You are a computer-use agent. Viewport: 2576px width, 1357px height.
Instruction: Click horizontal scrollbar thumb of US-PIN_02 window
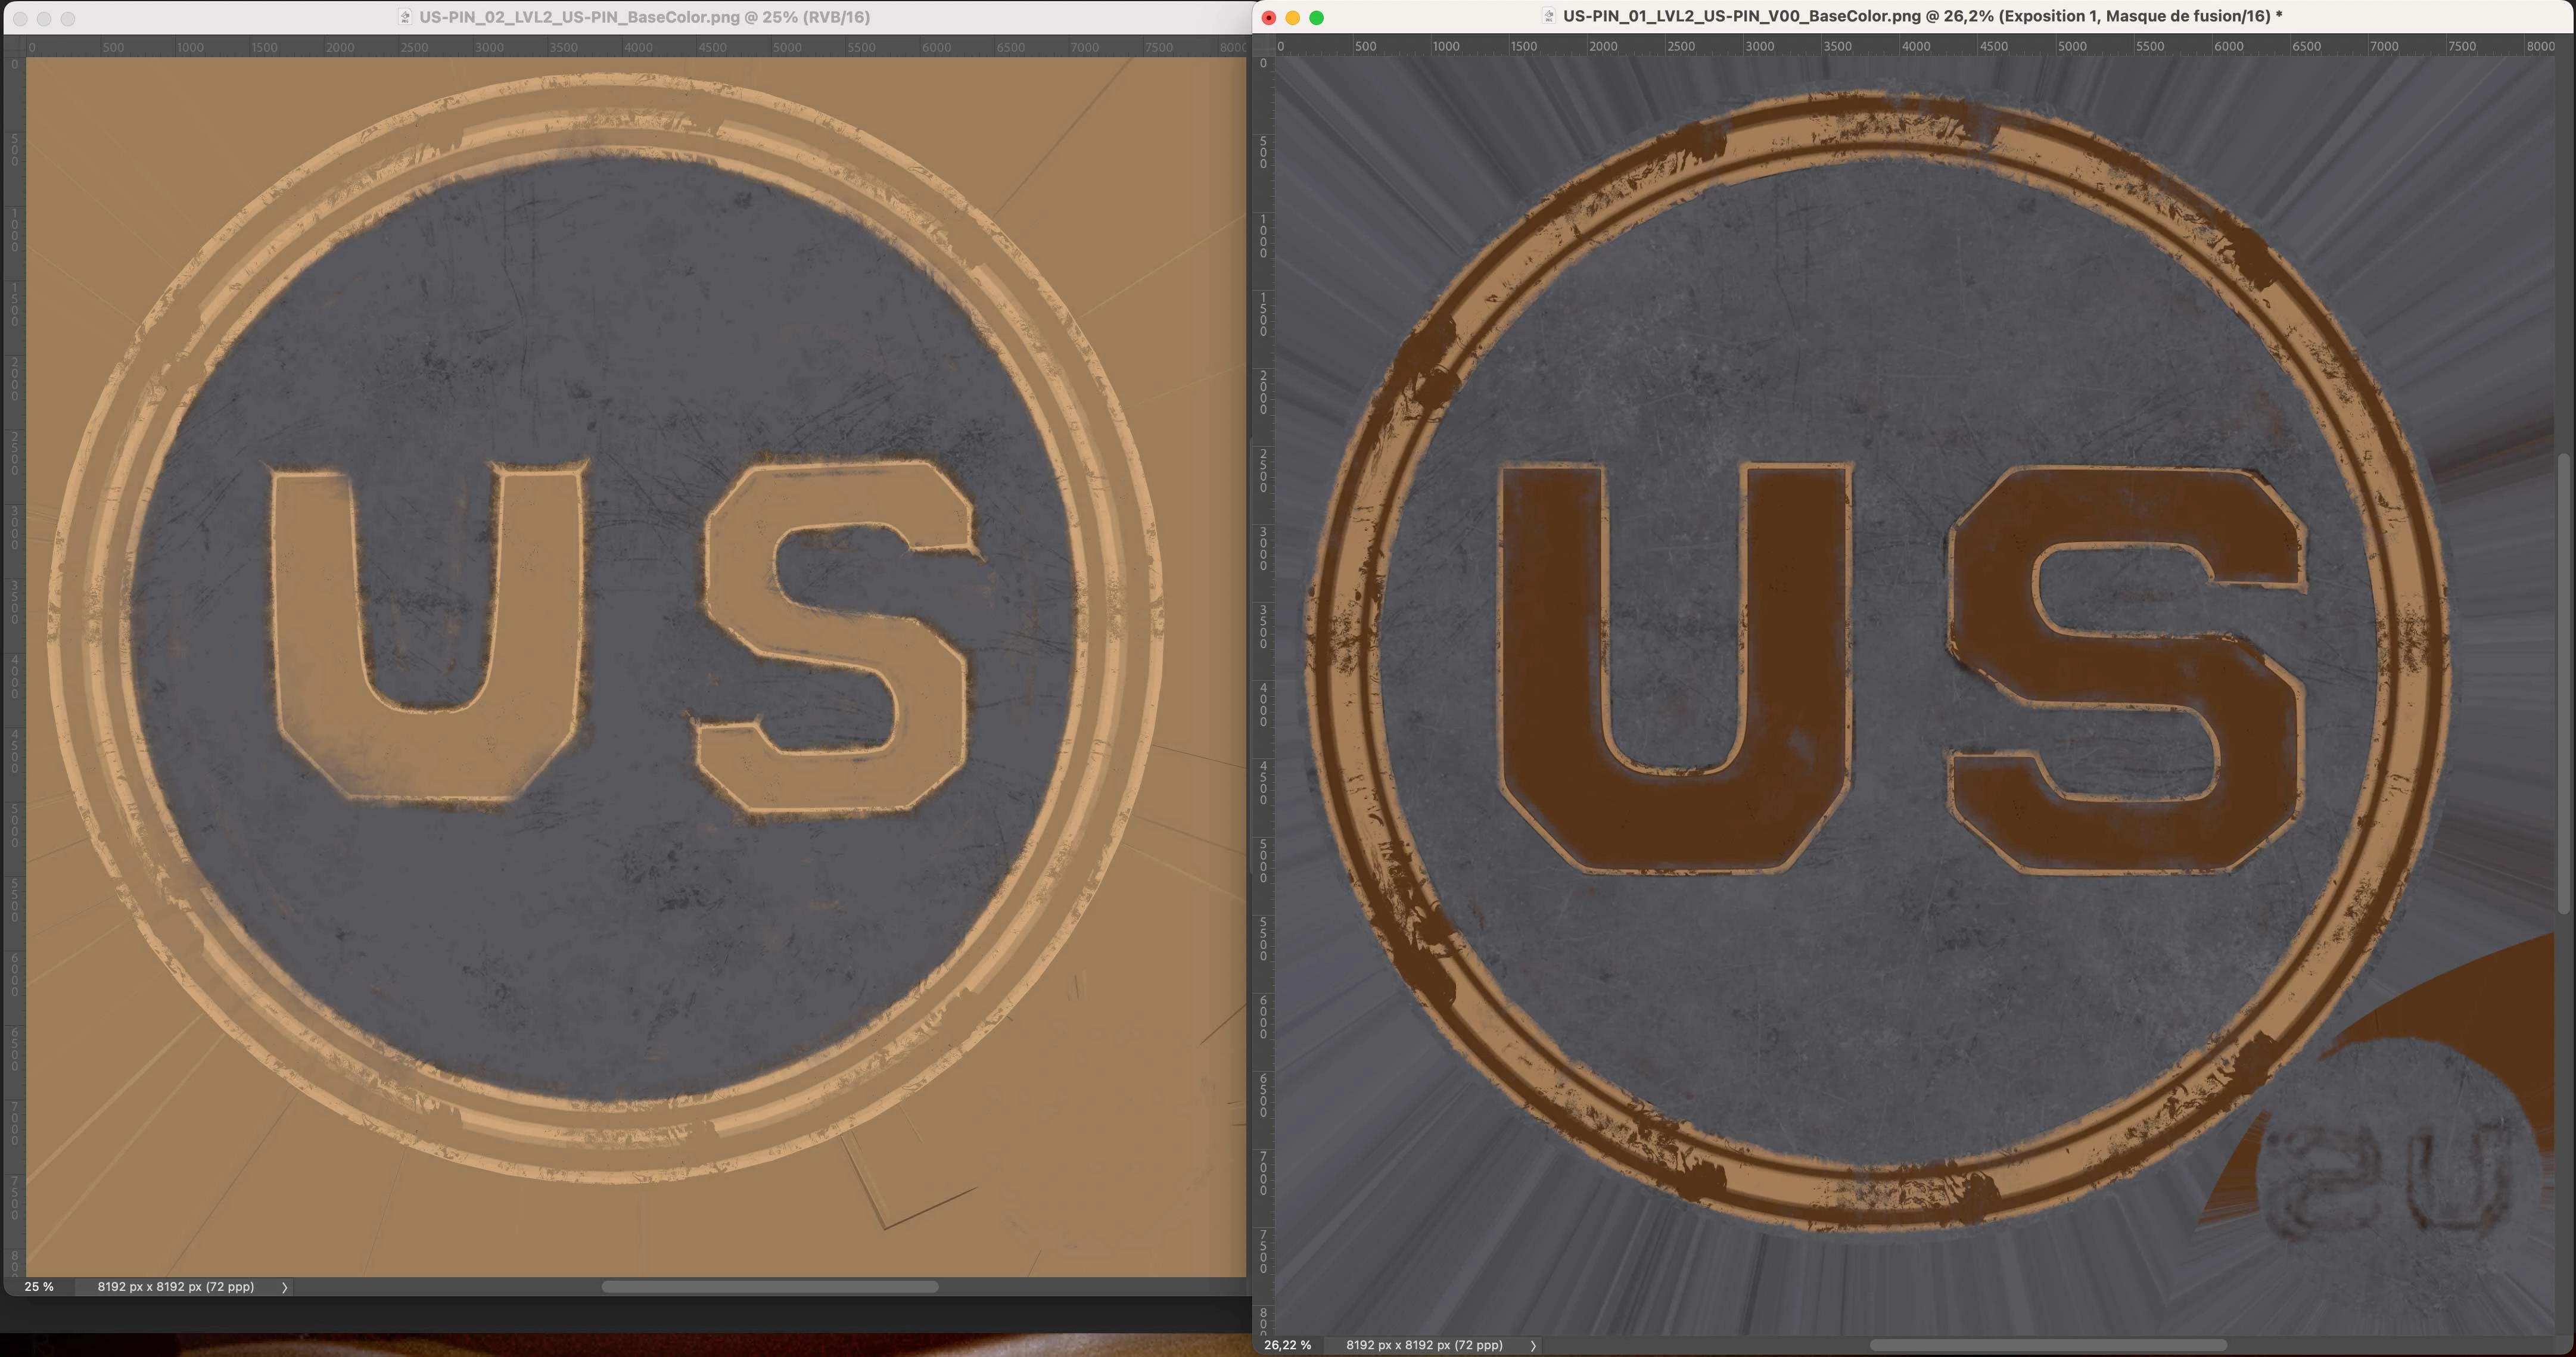click(x=770, y=1287)
